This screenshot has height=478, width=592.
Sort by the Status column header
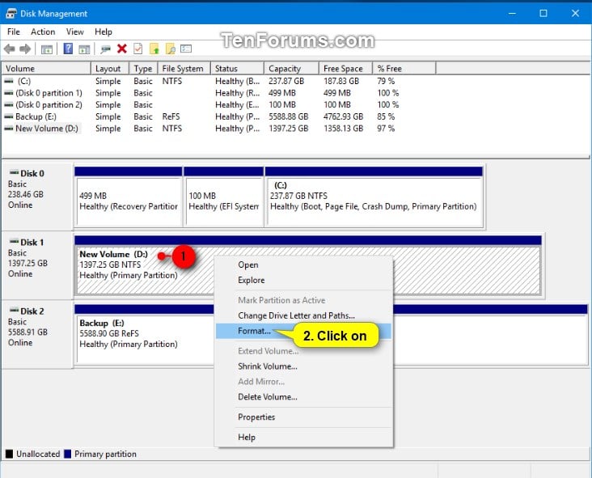[x=238, y=68]
